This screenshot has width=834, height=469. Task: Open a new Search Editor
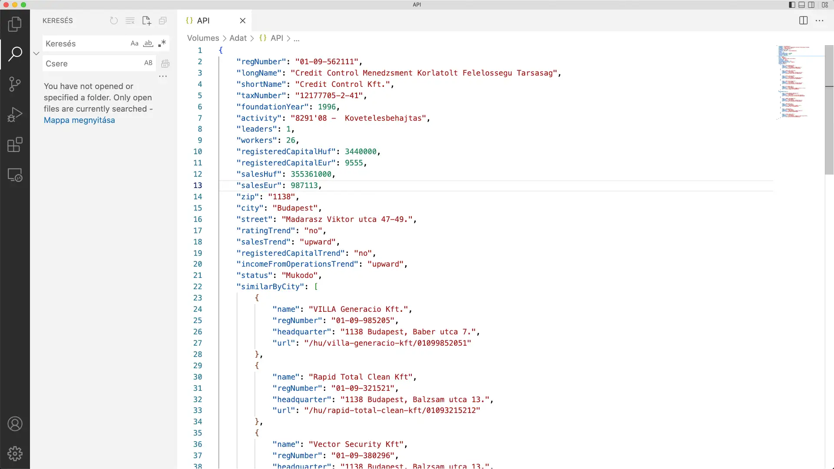pyautogui.click(x=146, y=20)
